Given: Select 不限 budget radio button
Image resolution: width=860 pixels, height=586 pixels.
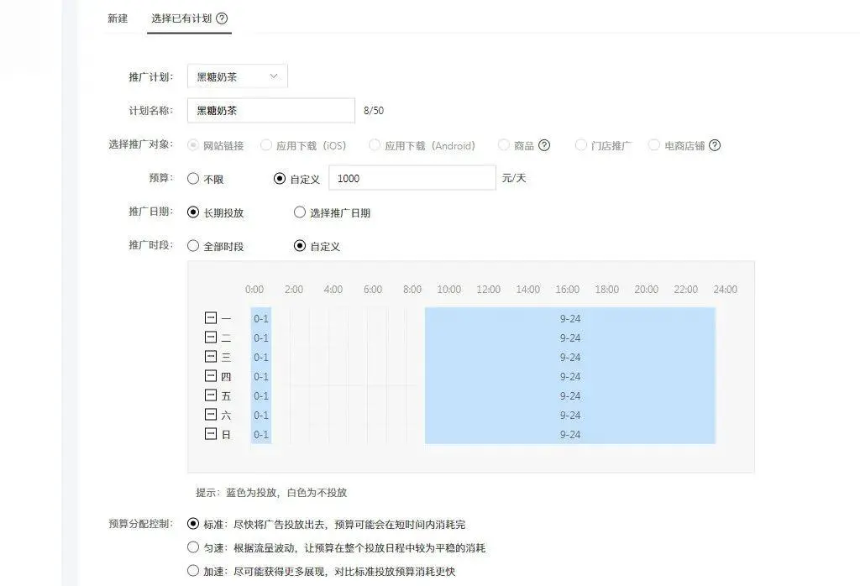Looking at the screenshot, I should [193, 179].
